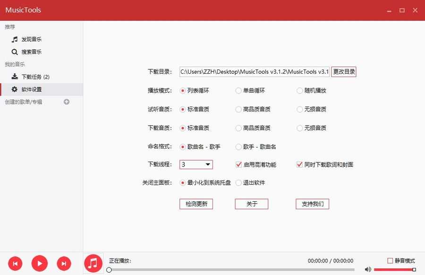Click 支持我们 button

312,204
